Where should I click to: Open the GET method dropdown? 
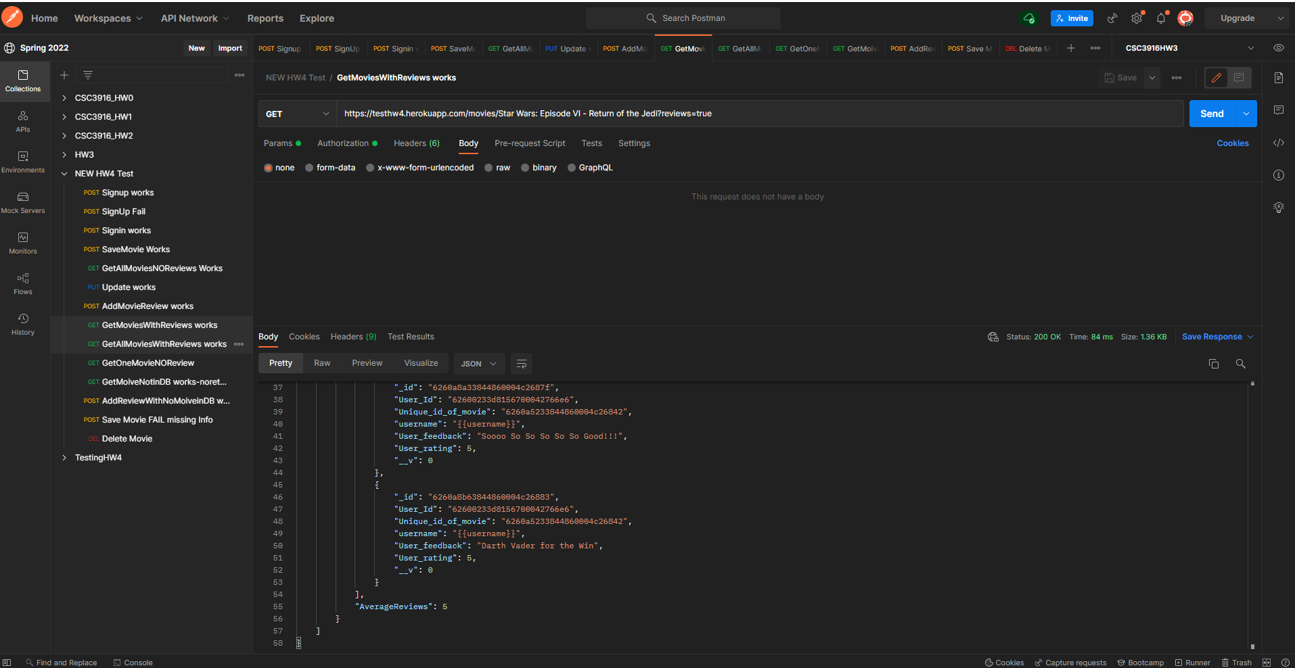tap(296, 113)
